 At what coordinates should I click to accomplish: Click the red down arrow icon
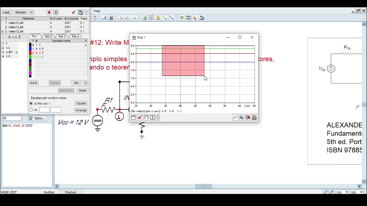(x=49, y=12)
